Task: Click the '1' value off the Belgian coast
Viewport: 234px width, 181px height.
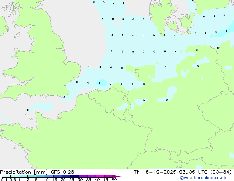Action: click(99, 83)
